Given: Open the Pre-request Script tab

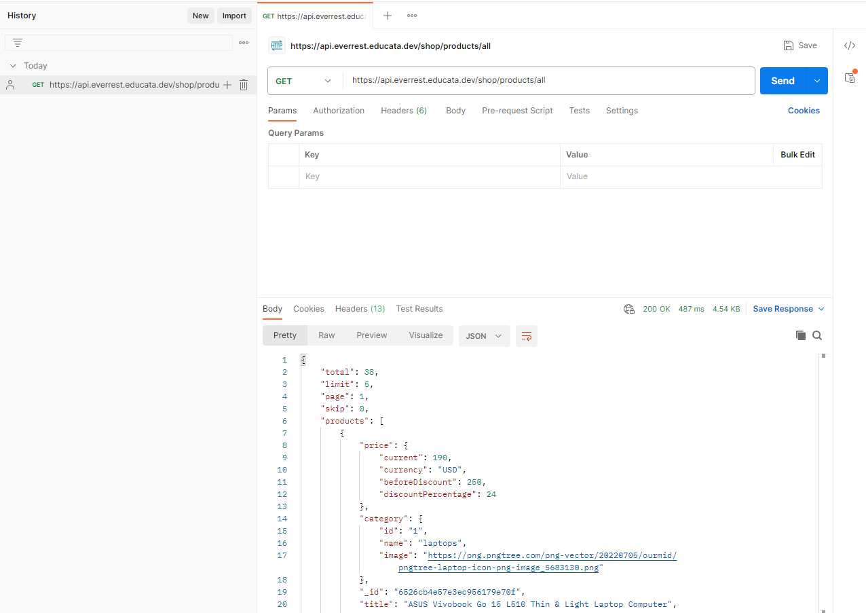Looking at the screenshot, I should pos(517,111).
